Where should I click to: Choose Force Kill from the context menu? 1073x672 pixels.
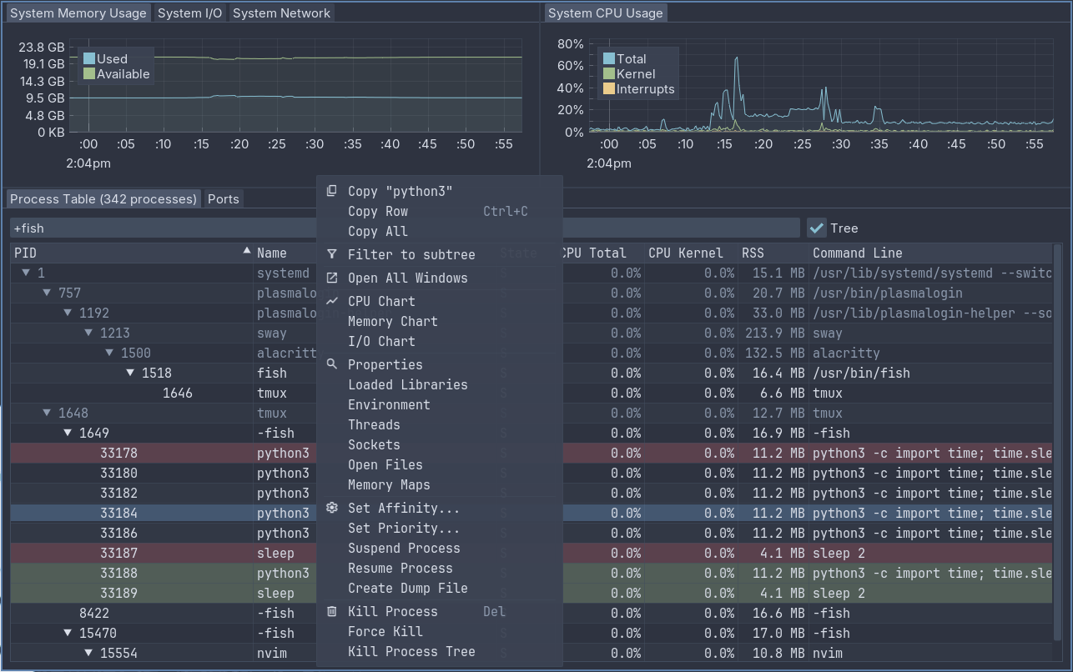[385, 631]
